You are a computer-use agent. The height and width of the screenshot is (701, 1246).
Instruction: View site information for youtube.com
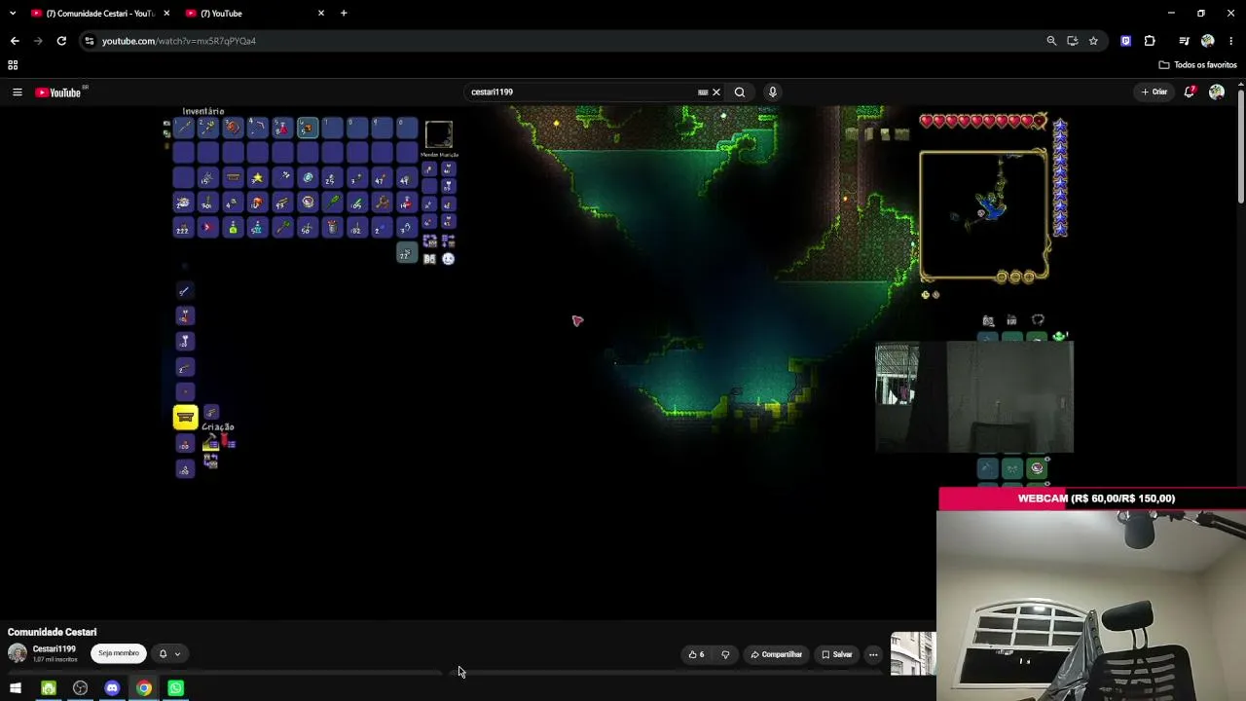tap(90, 41)
